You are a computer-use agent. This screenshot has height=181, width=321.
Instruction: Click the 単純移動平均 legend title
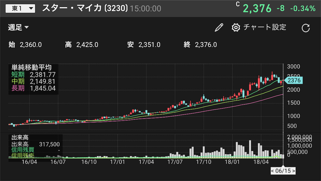pyautogui.click(x=31, y=67)
